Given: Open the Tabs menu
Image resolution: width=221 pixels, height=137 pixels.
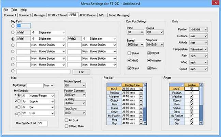Looking at the screenshot, I should 14,10.
